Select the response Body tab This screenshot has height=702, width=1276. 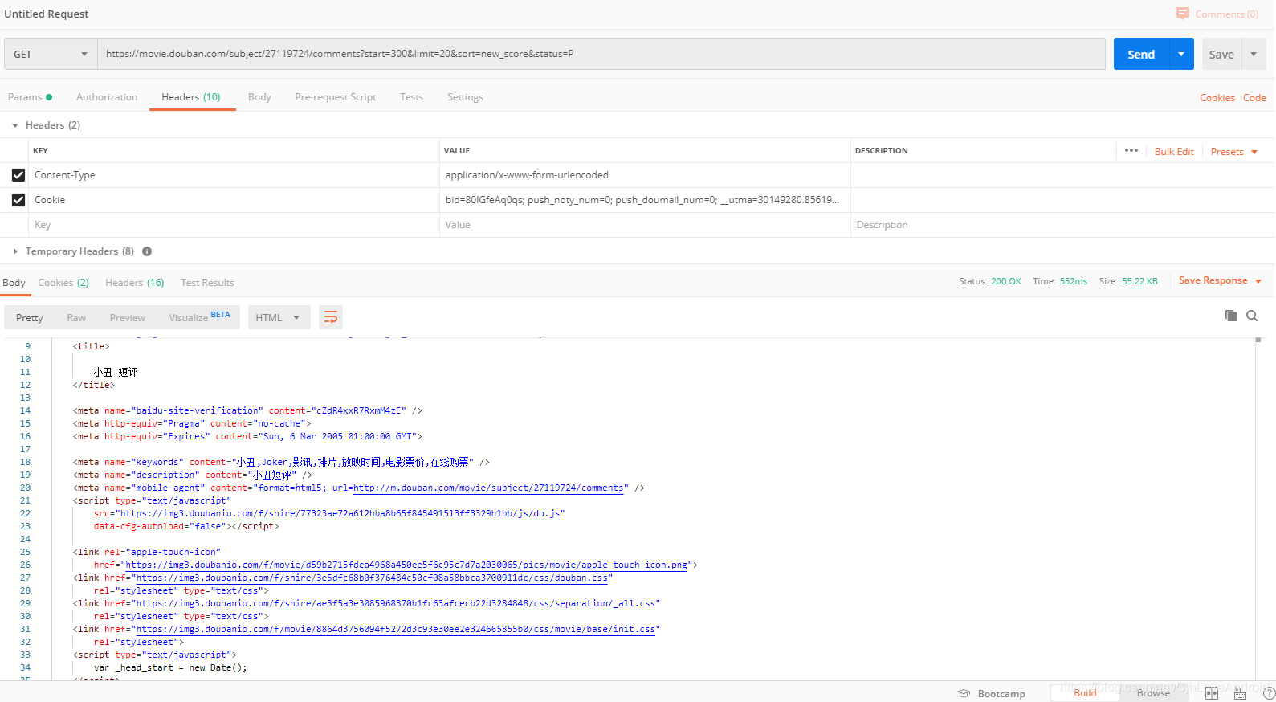click(14, 283)
